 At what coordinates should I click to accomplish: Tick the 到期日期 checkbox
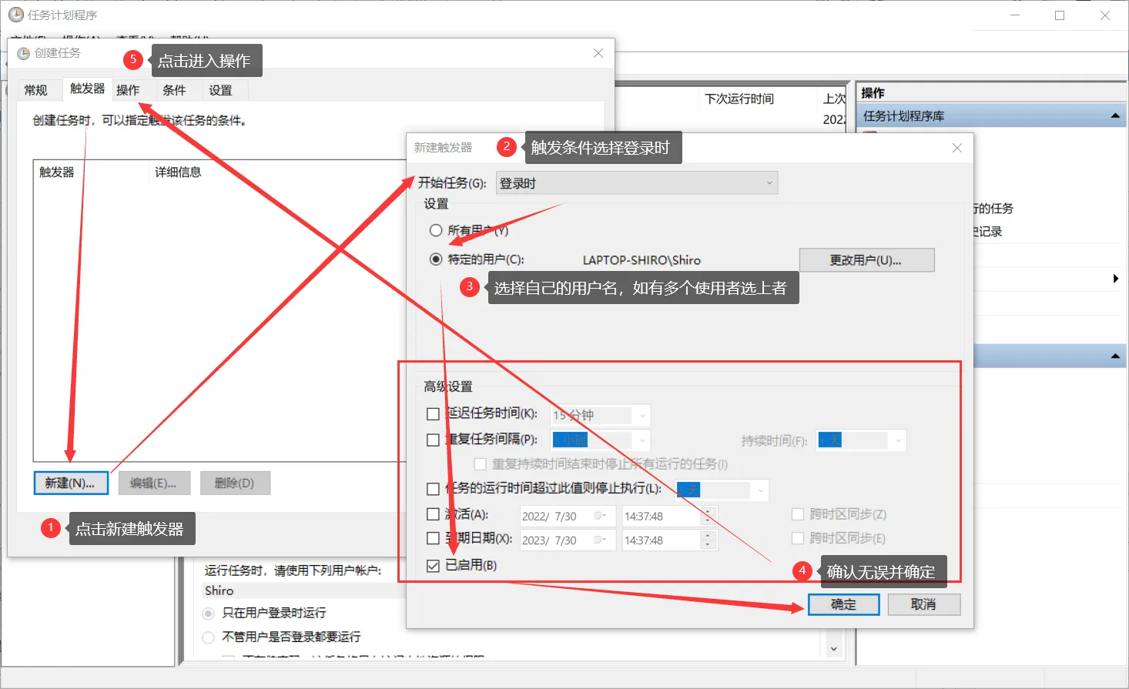pos(433,538)
